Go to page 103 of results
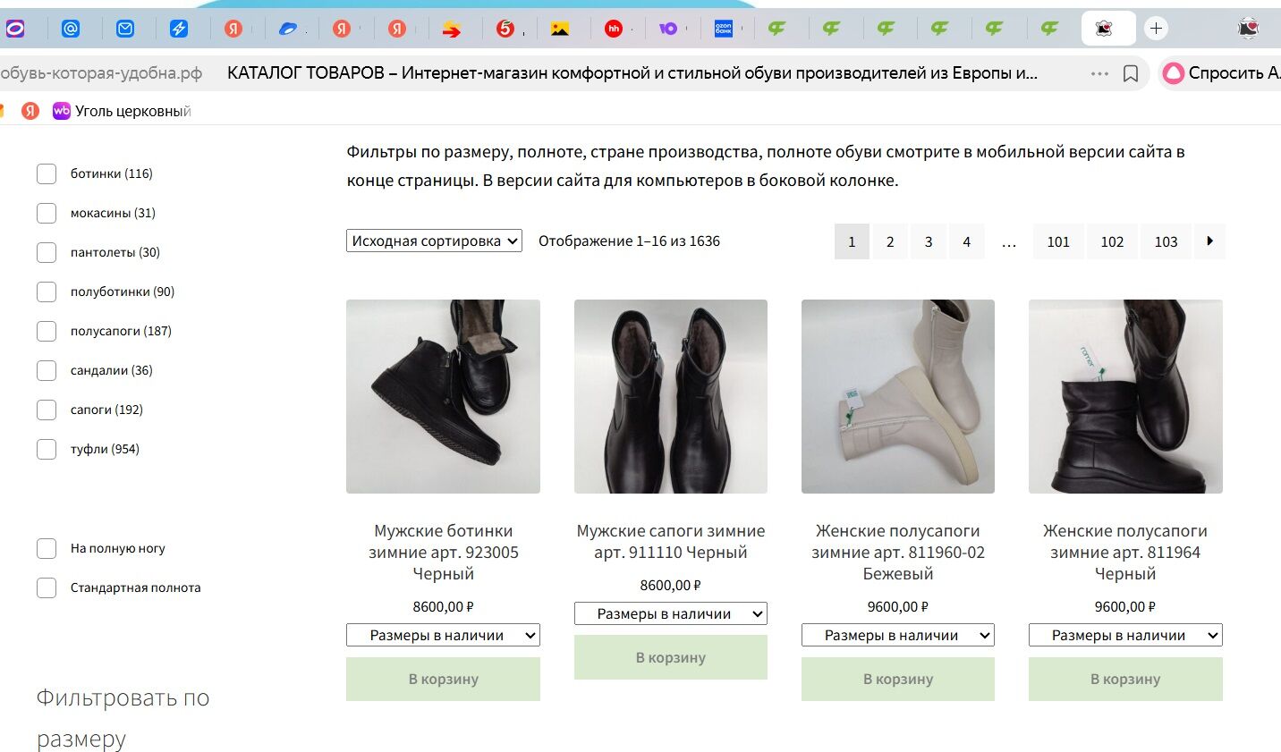Image resolution: width=1281 pixels, height=752 pixels. click(x=1166, y=241)
